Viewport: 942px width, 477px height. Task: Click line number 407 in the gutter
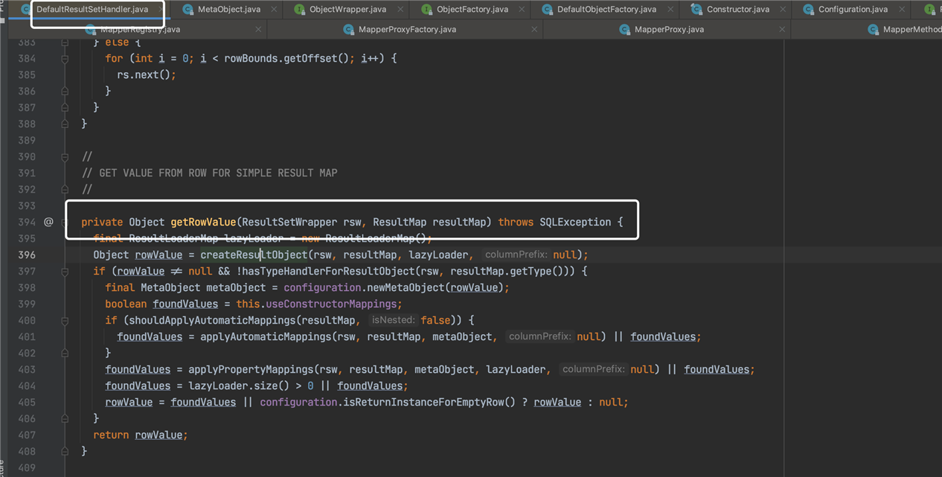27,435
